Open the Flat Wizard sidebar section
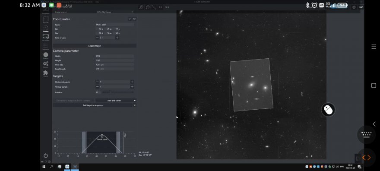The width and height of the screenshot is (380, 171). pyautogui.click(x=46, y=38)
